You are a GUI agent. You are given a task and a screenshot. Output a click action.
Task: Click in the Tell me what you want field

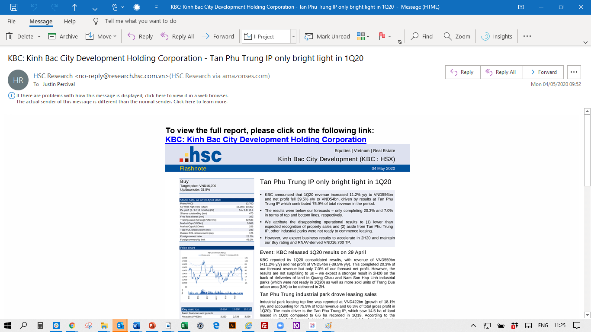click(x=141, y=21)
